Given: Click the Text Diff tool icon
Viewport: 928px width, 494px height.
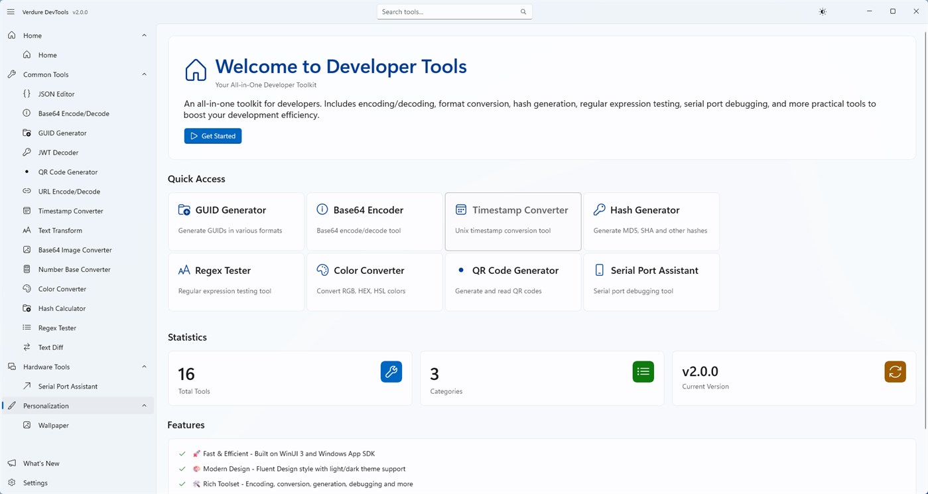Looking at the screenshot, I should (27, 347).
